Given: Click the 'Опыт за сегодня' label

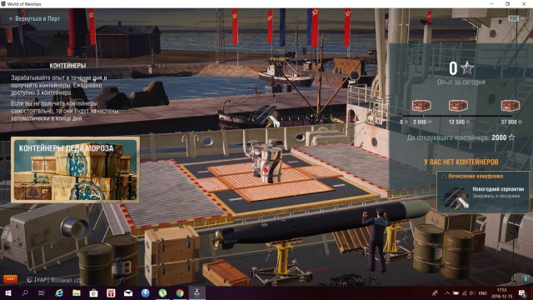Looking at the screenshot, I should click(461, 82).
